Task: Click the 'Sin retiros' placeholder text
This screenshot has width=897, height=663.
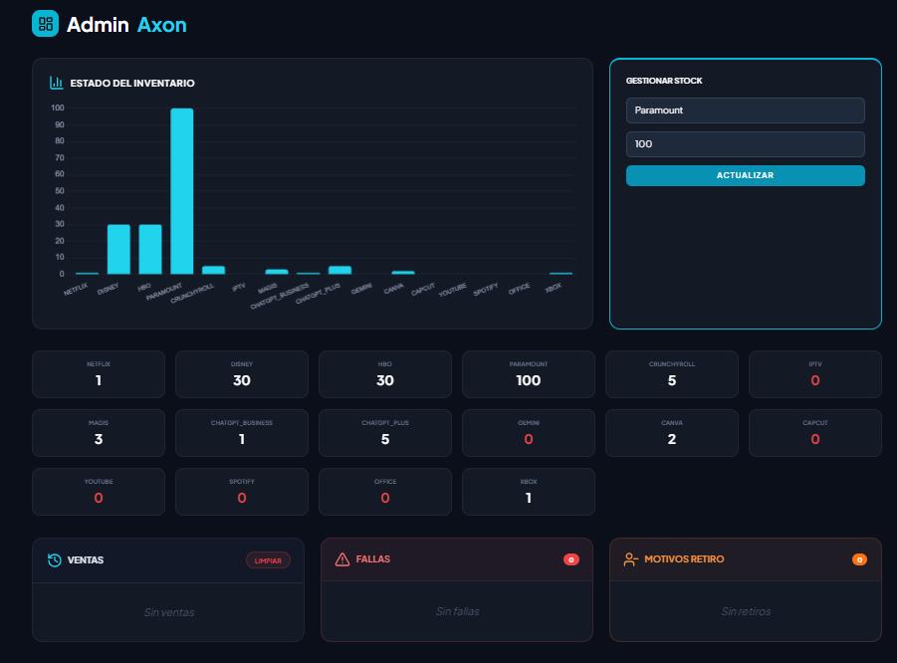Action: [746, 611]
